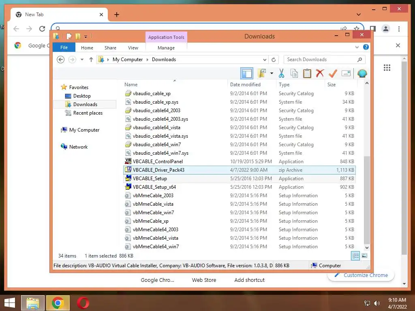
Task: Click Explorer Forward arrow button
Action: tap(72, 60)
